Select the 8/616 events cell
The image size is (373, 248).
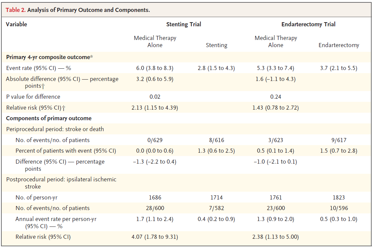pyautogui.click(x=216, y=140)
